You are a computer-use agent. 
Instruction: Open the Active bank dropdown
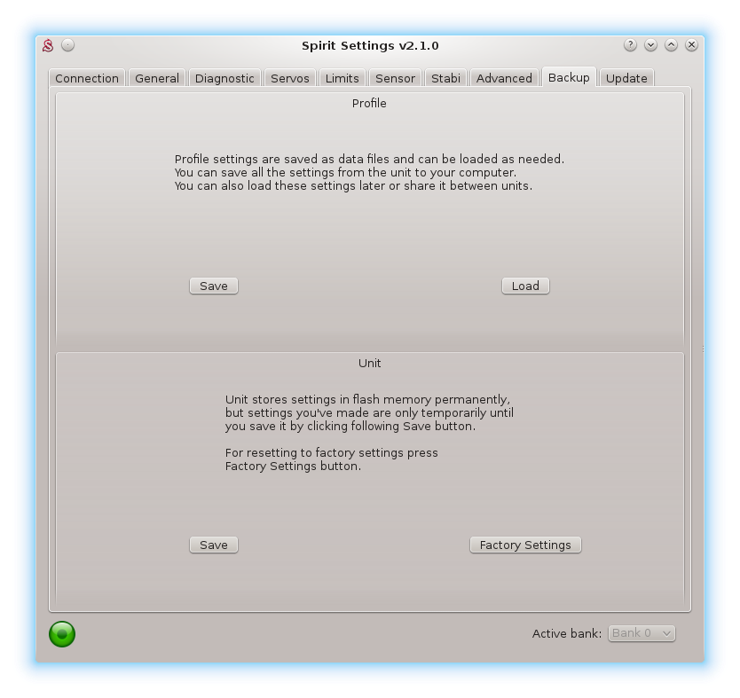point(642,633)
